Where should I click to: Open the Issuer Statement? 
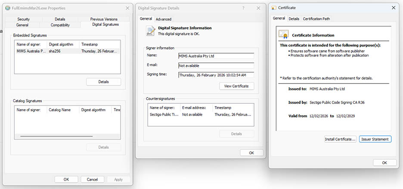pyautogui.click(x=375, y=139)
